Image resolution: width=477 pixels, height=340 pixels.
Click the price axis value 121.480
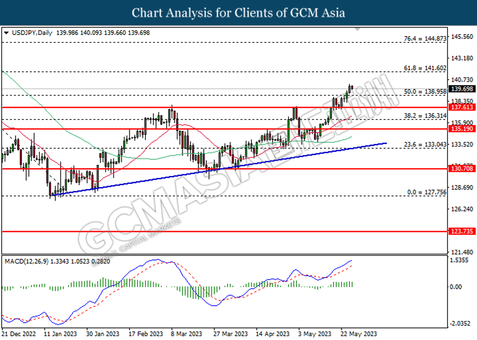462,252
